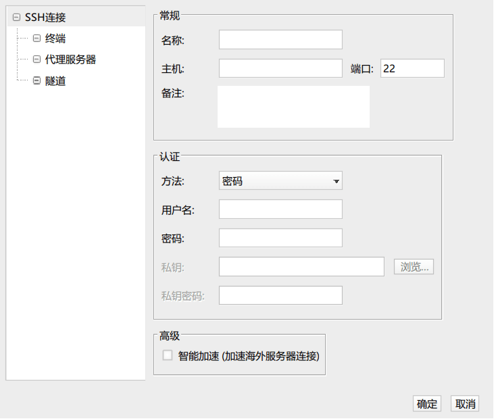
Task: Click the 私钥 path input field
Action: tap(301, 267)
